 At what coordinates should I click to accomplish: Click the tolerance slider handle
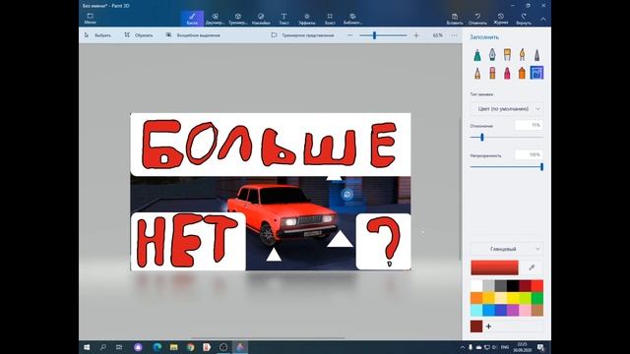(x=482, y=138)
